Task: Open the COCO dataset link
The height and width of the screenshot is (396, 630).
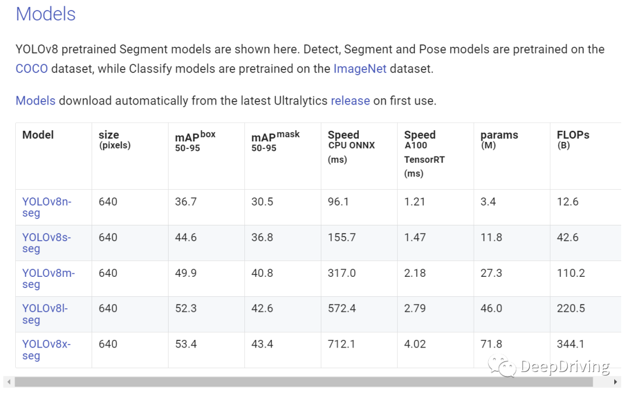Action: (x=32, y=69)
